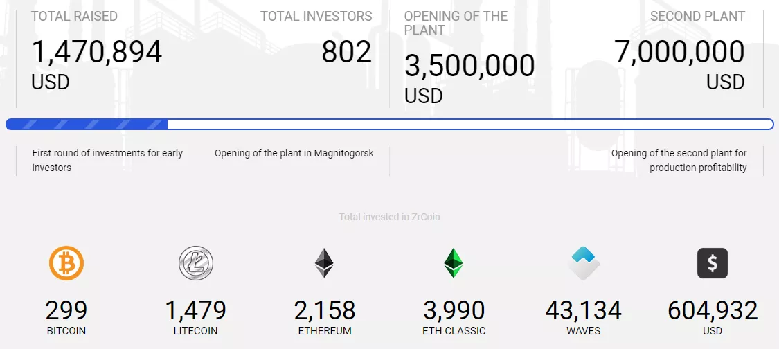Click the 299 Bitcoin amount
The image size is (779, 349).
[x=66, y=310]
